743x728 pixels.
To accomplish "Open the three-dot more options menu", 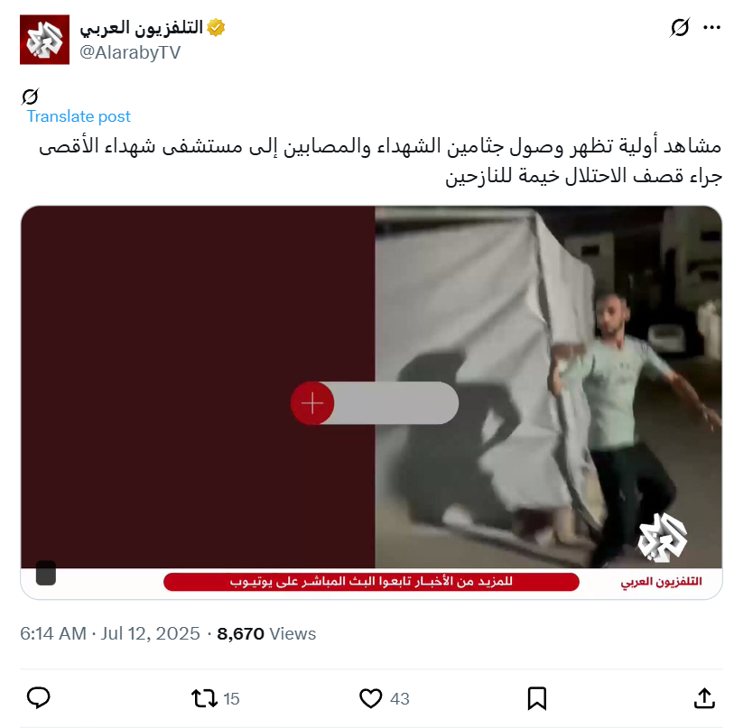I will pos(711,28).
